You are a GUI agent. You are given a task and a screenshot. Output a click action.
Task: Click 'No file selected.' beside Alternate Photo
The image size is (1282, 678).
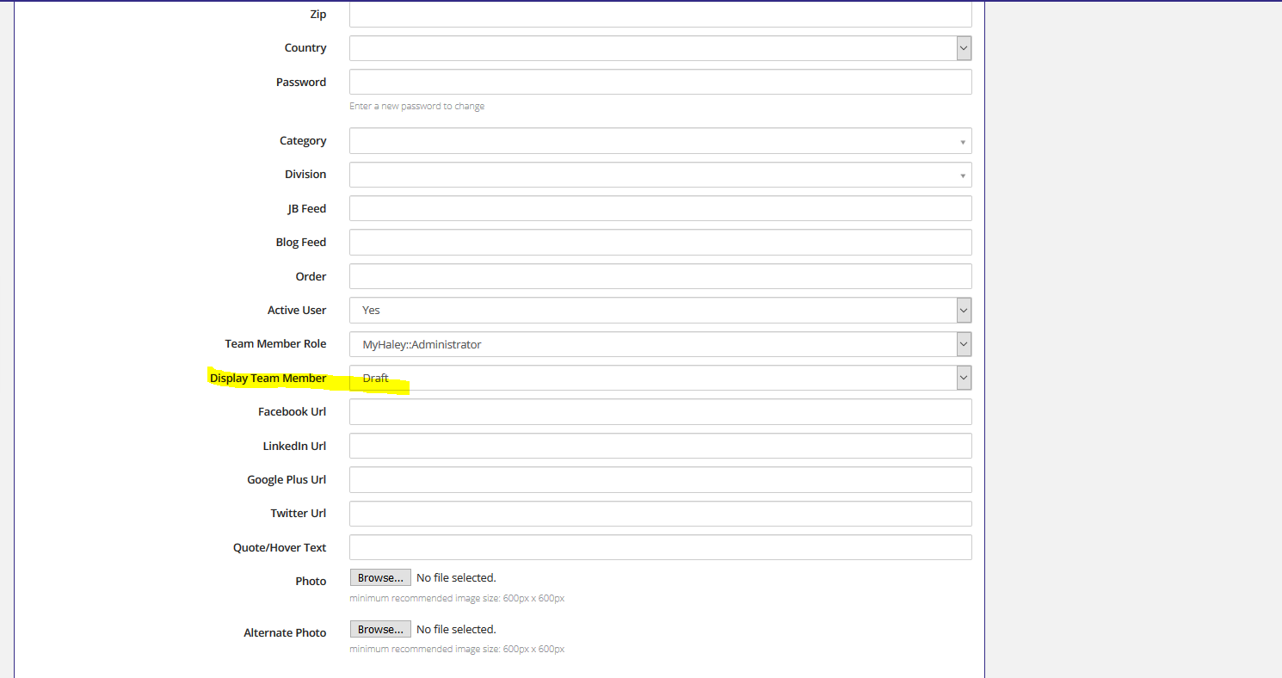[456, 630]
